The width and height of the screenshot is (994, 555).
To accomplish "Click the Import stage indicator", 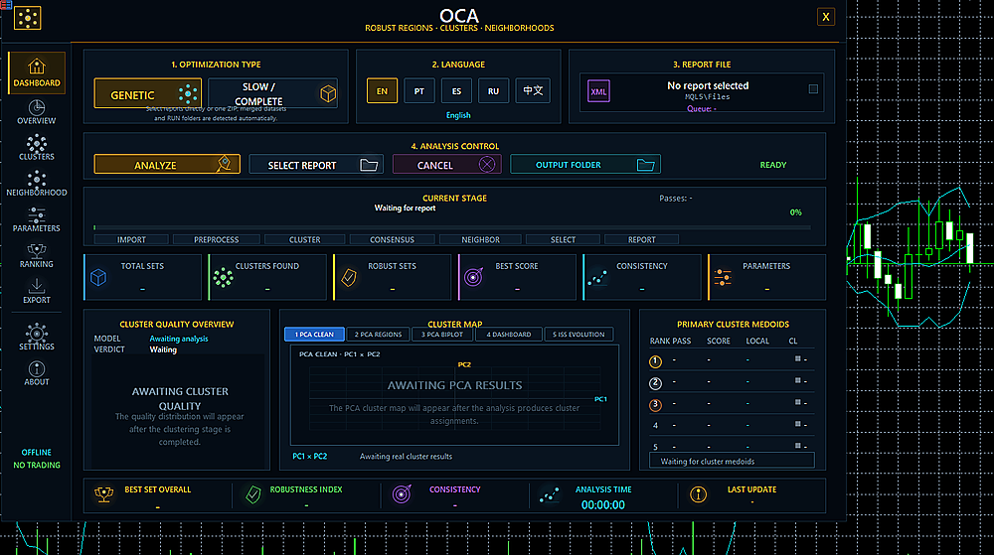I will 131,240.
